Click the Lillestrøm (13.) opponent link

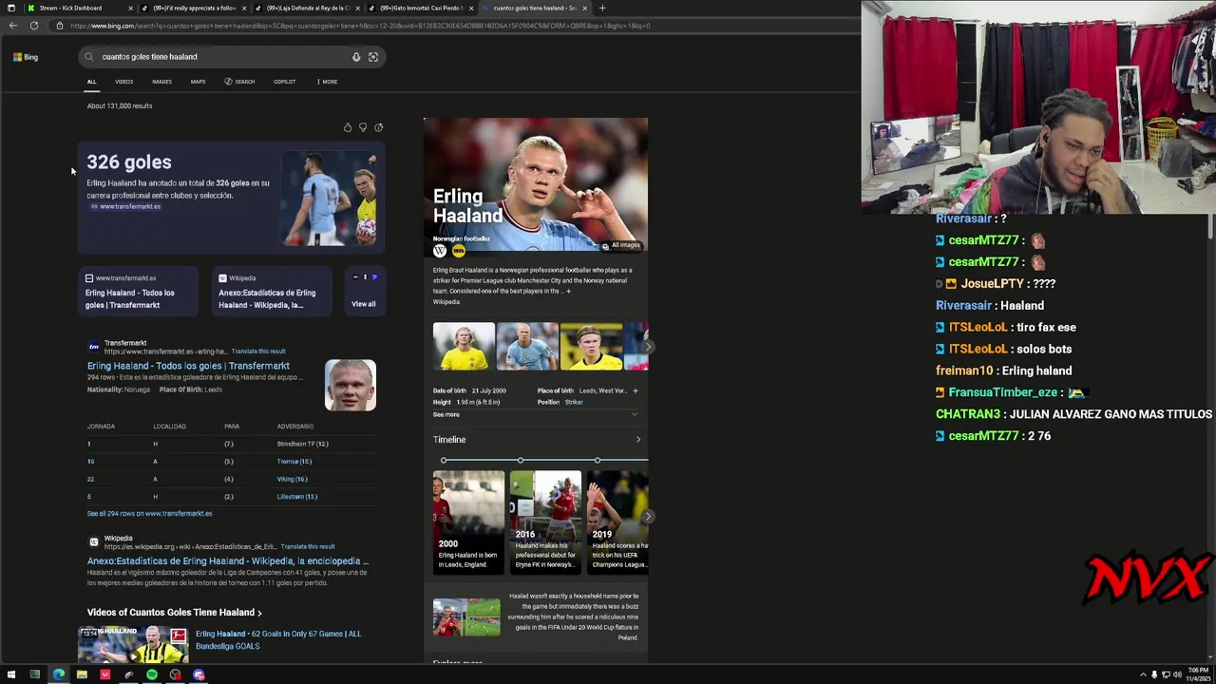click(x=296, y=497)
